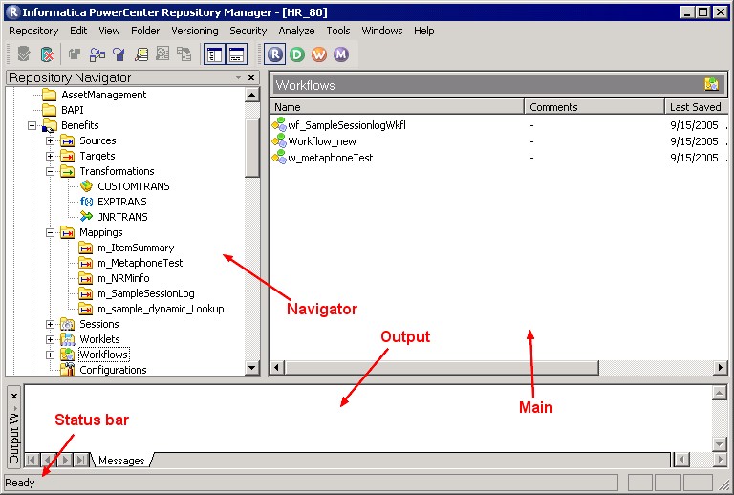Select the w_metaphoneTest workflow row
Screen dimensions: 734x495
(x=499, y=158)
